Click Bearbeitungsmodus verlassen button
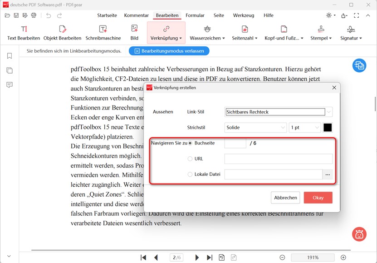Image resolution: width=377 pixels, height=263 pixels. click(x=169, y=51)
